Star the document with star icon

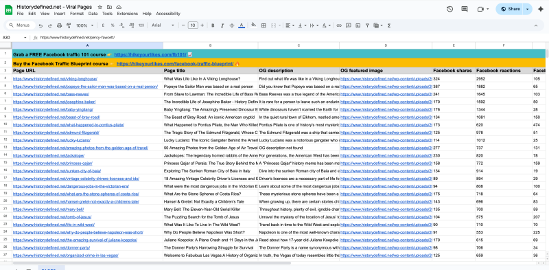point(100,7)
